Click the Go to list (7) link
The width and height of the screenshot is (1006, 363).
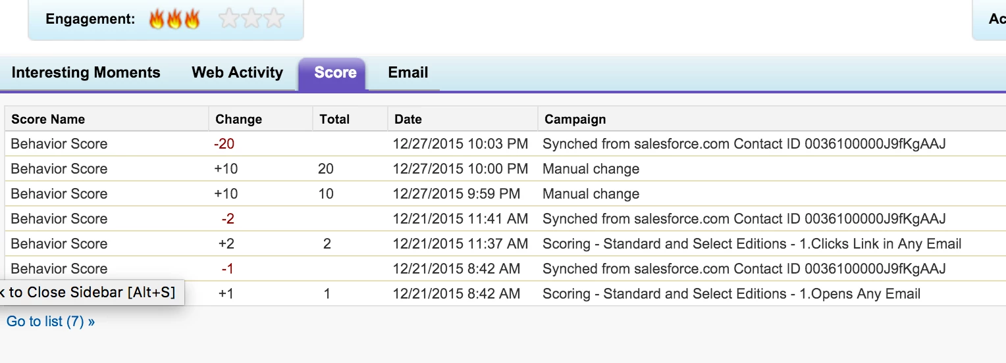51,322
